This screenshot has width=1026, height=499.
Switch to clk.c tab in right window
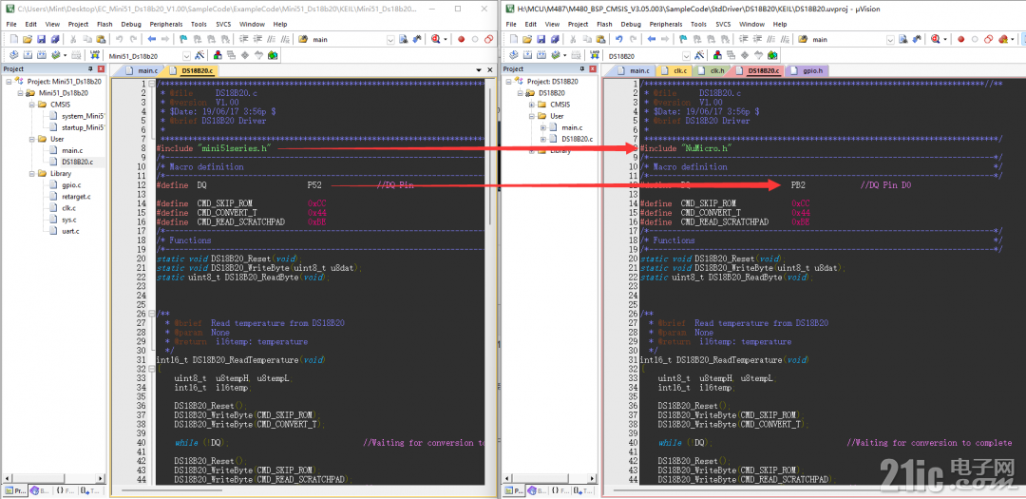pos(674,70)
